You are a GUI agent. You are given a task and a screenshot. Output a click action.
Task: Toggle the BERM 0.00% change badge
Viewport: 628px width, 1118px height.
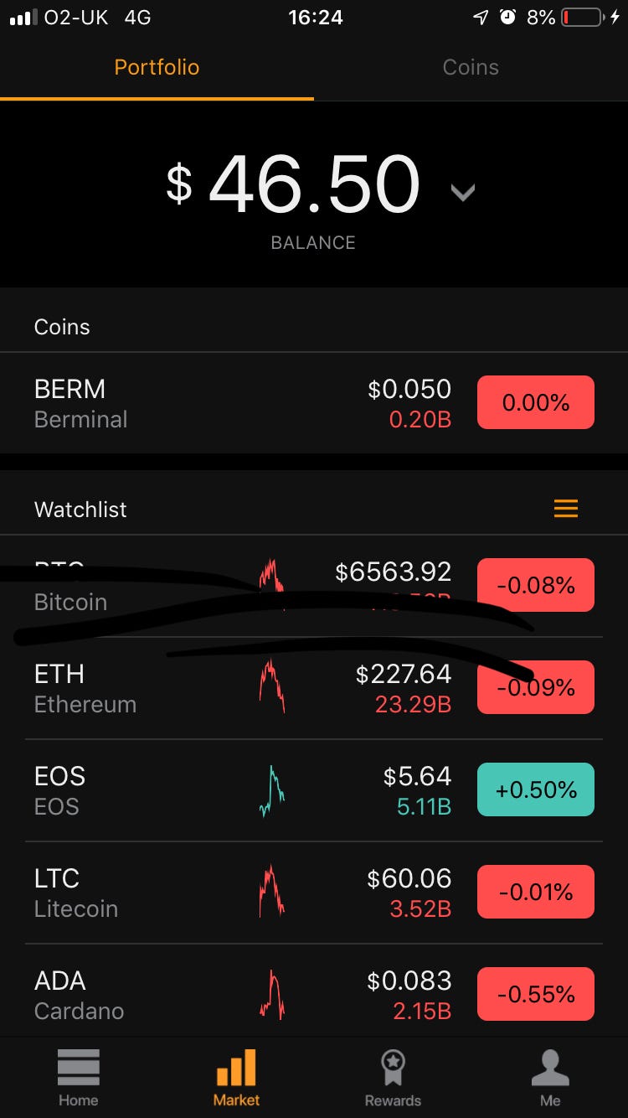(x=536, y=402)
